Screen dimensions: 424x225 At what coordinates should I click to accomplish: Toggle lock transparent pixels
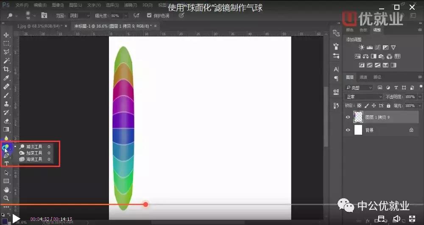point(359,106)
